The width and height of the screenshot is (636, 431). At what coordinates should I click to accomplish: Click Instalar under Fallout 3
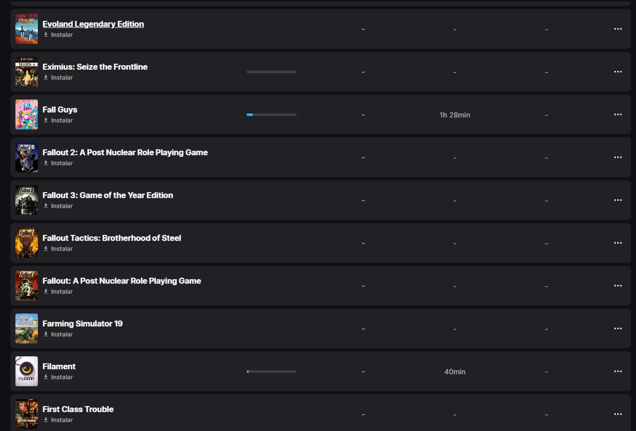point(58,206)
